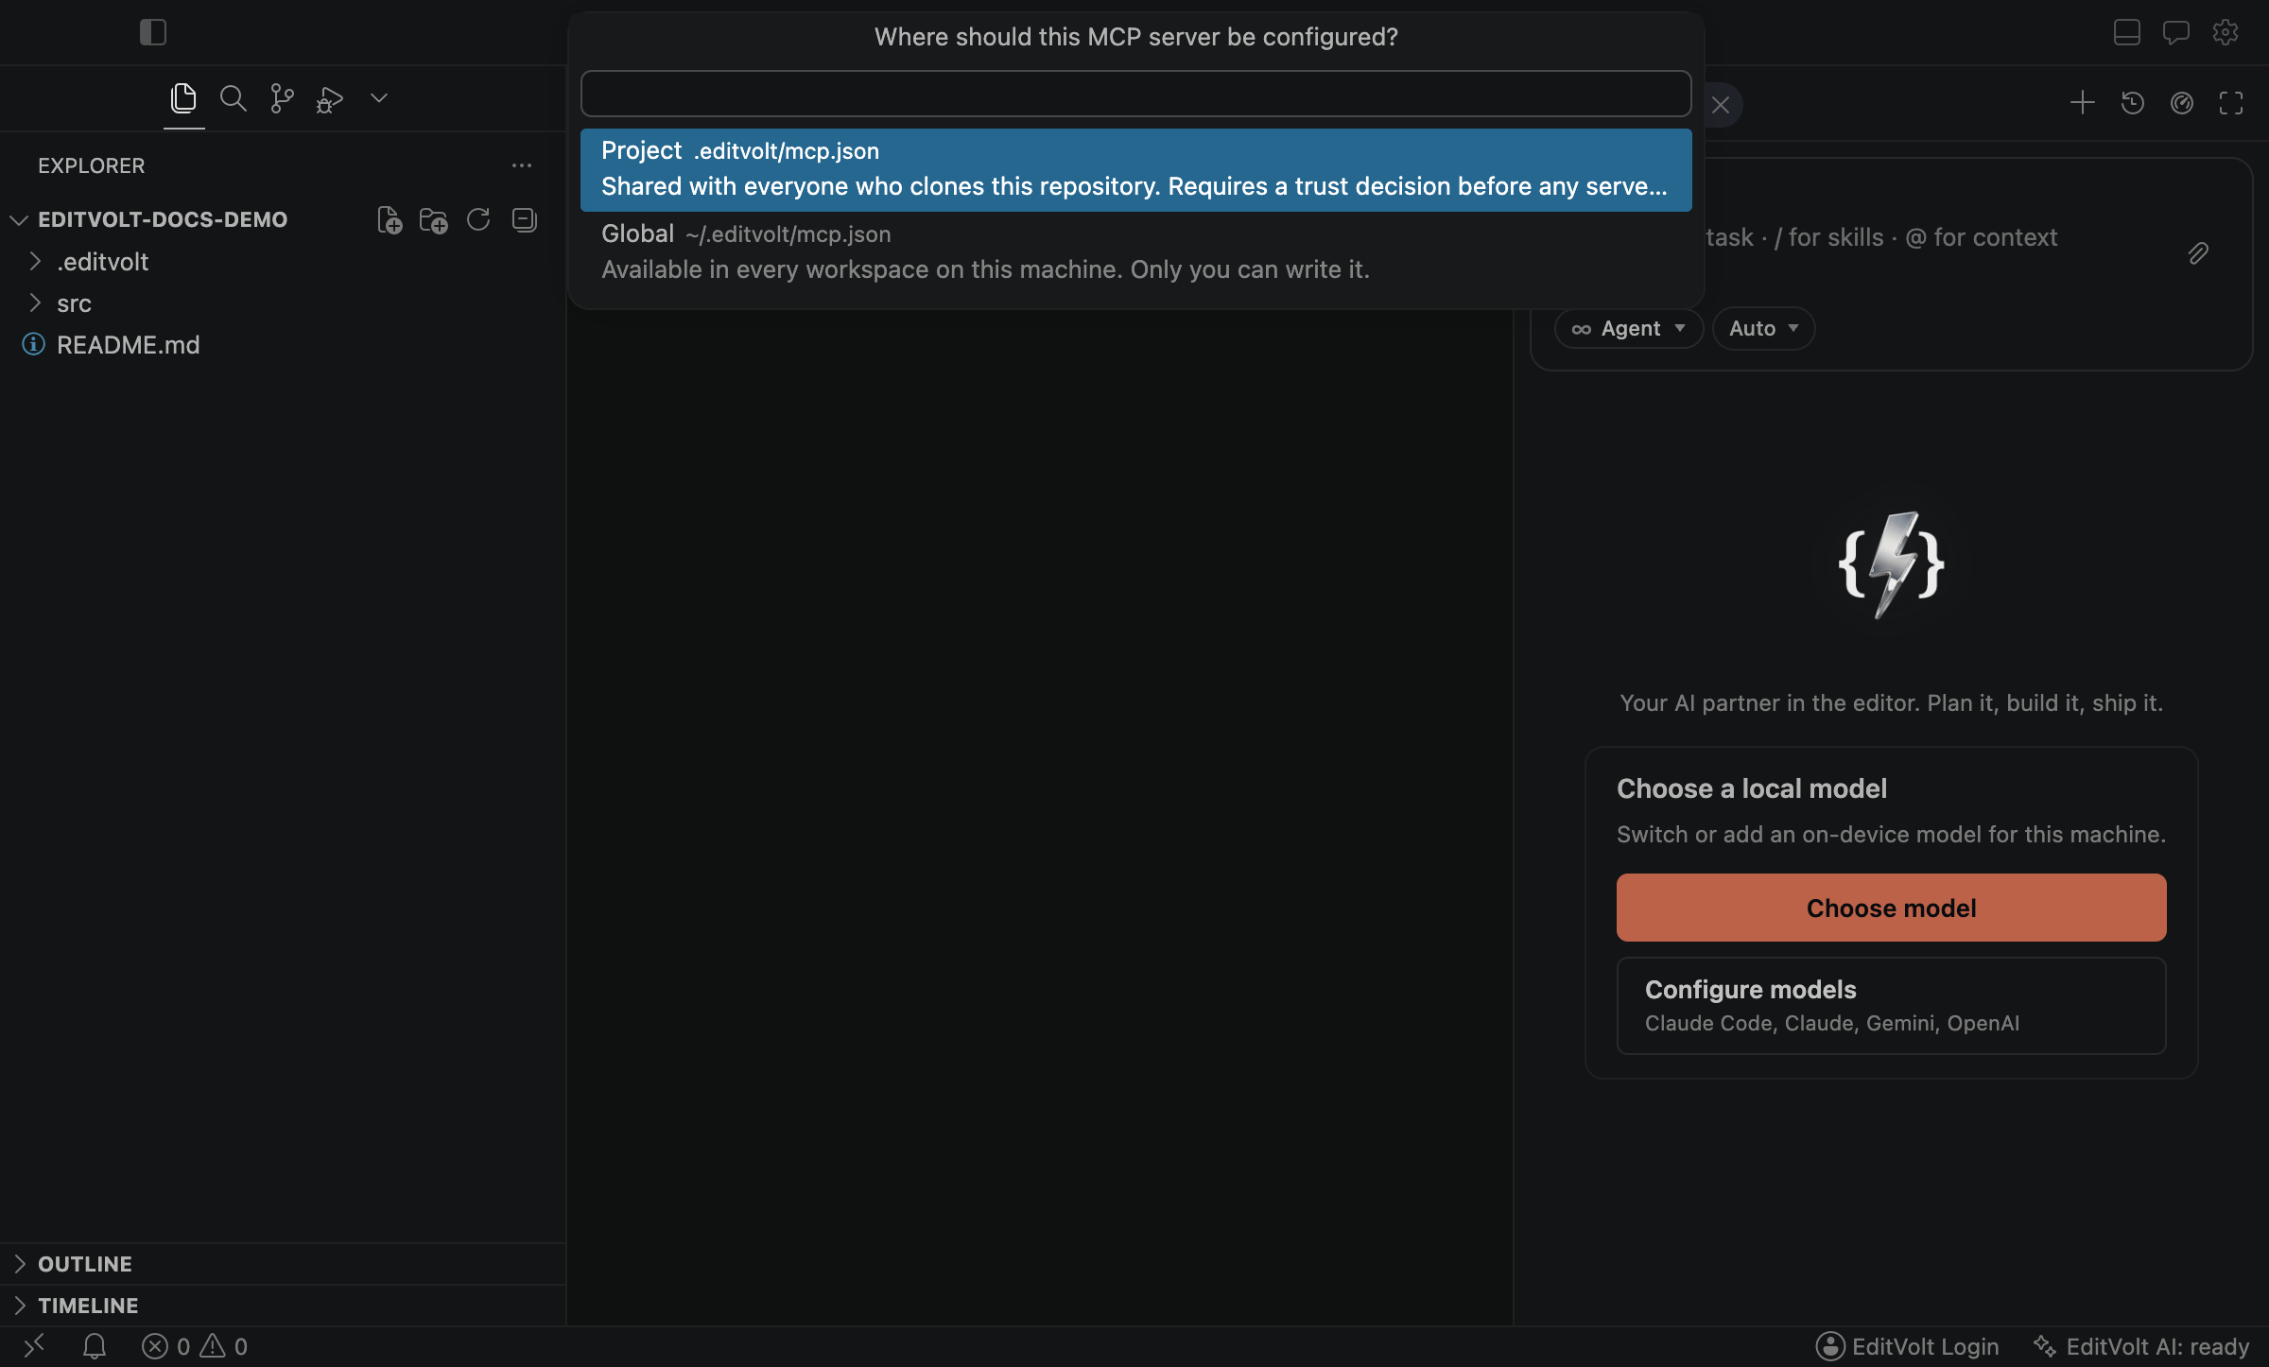Open the Search view

pyautogui.click(x=233, y=98)
